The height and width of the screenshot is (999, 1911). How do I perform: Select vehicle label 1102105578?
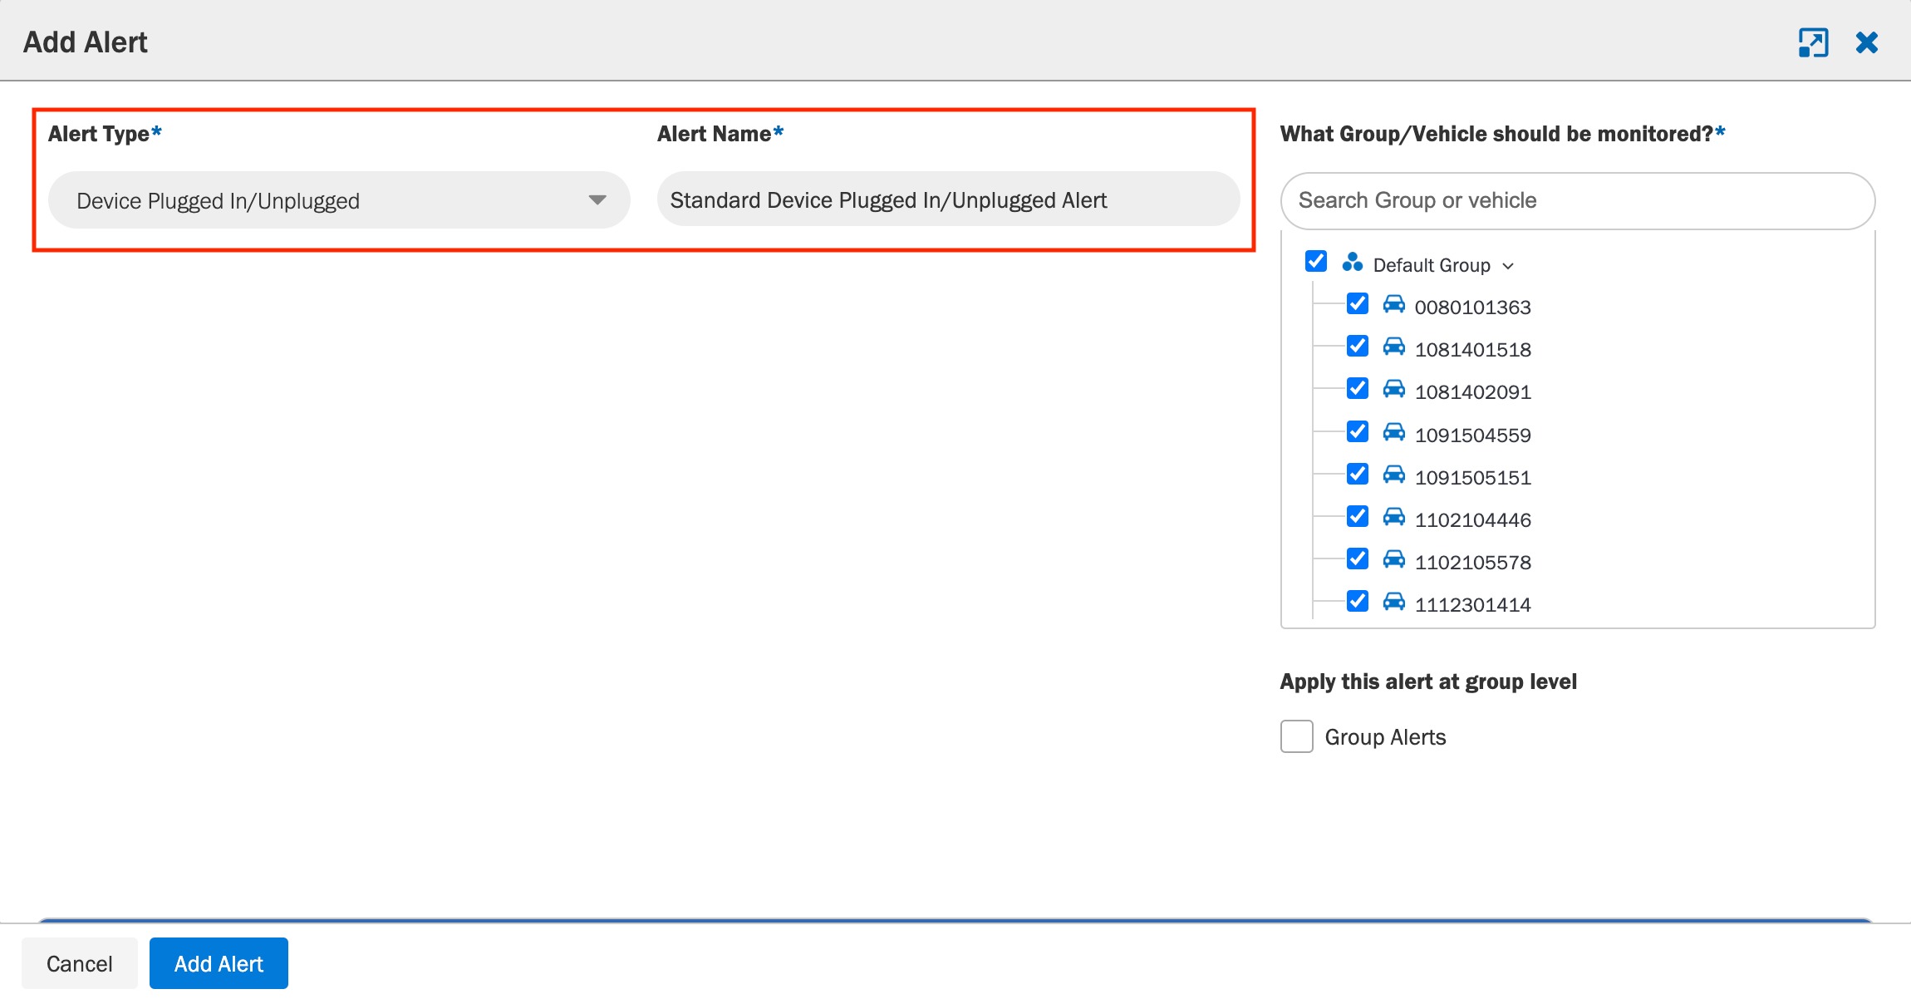click(1472, 563)
